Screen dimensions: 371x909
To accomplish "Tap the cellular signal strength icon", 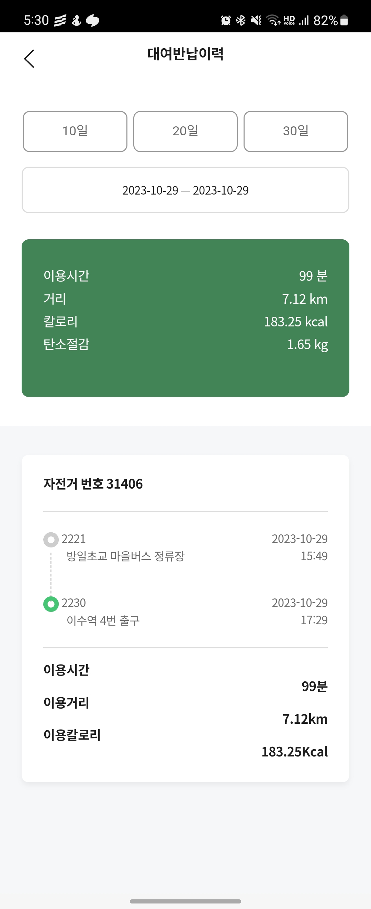I will coord(304,20).
